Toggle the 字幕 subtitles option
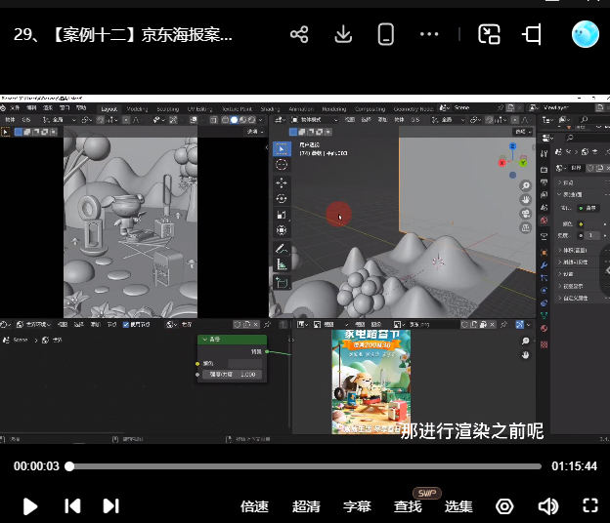The height and width of the screenshot is (523, 610). 357,506
